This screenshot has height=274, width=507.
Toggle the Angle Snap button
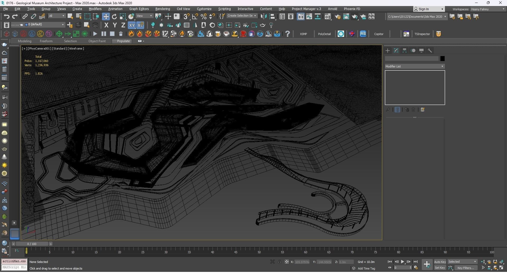click(x=195, y=16)
